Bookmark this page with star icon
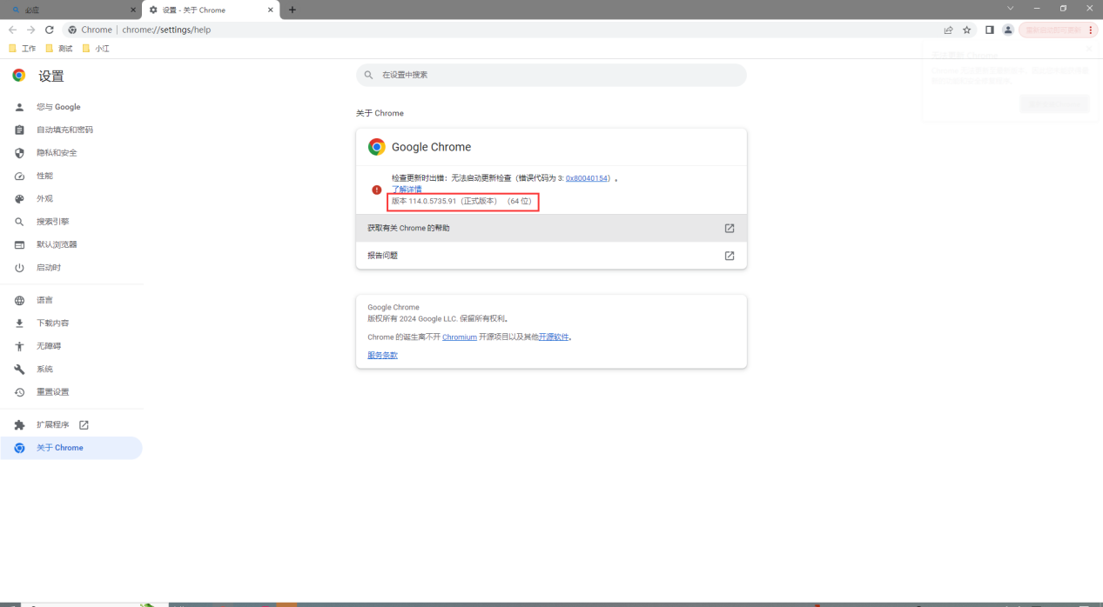1103x607 pixels. (x=967, y=30)
